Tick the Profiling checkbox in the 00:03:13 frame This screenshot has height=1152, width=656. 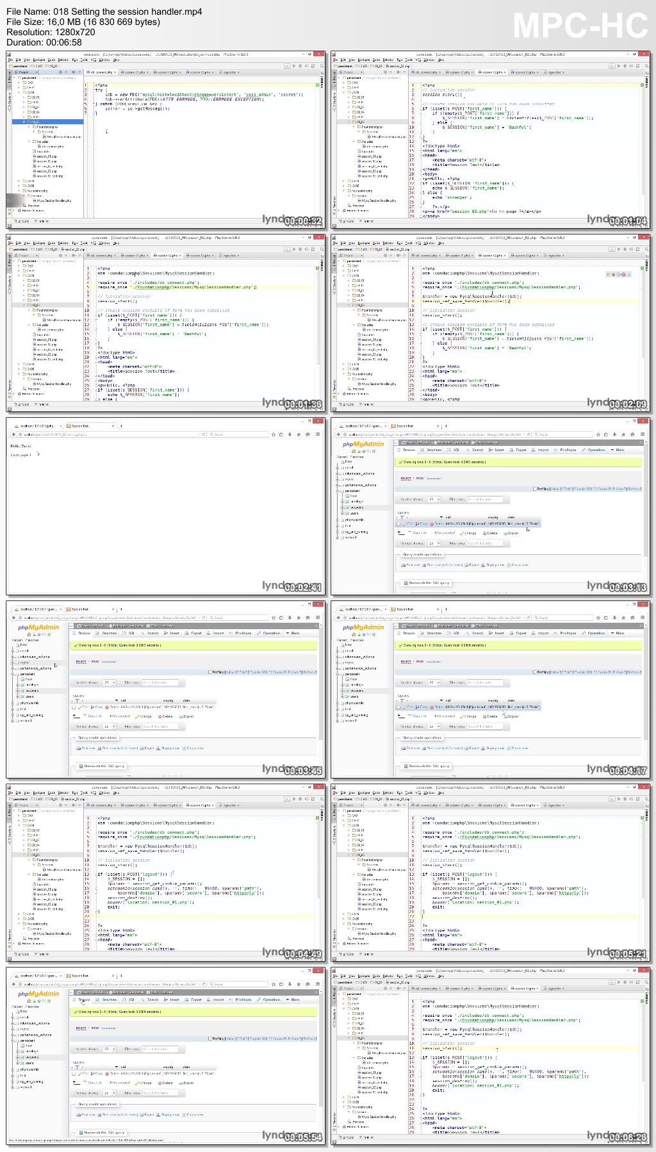click(x=534, y=489)
